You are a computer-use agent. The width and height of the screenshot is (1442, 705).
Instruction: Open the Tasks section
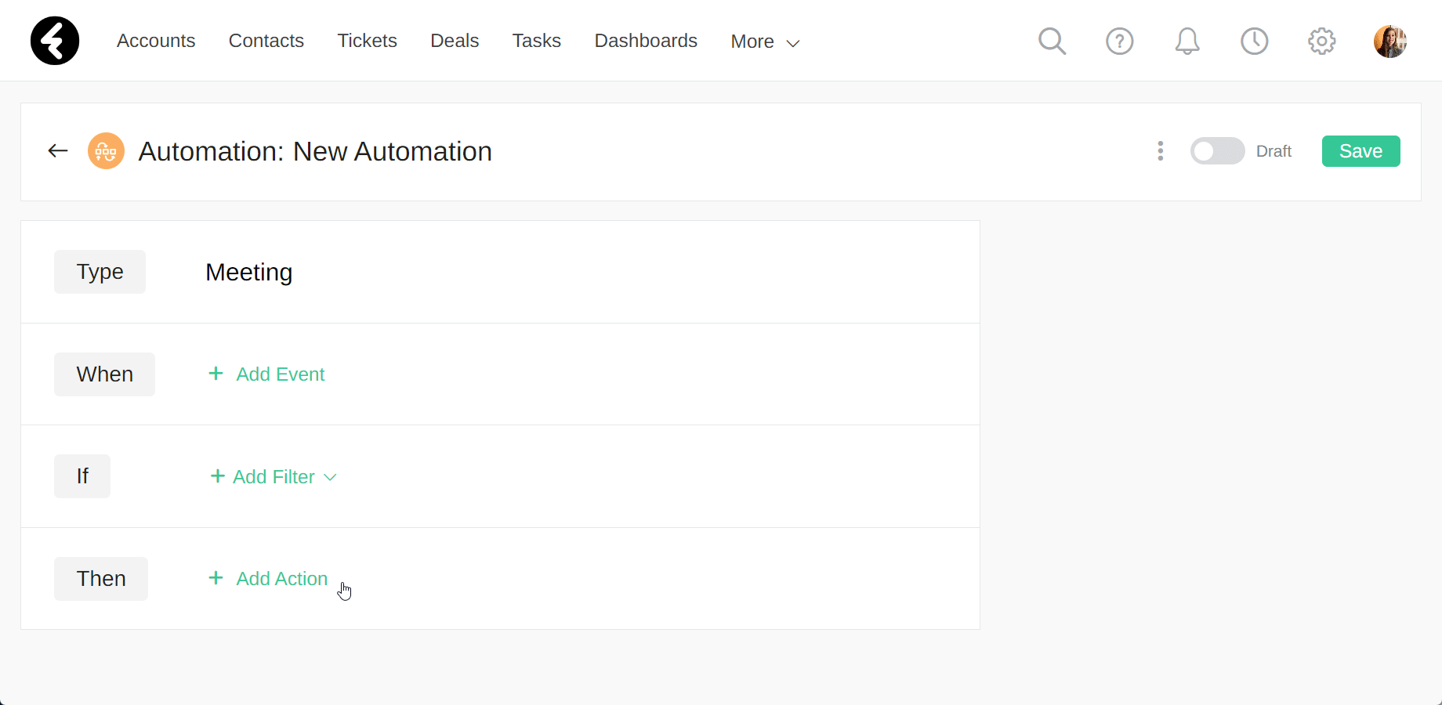point(536,41)
